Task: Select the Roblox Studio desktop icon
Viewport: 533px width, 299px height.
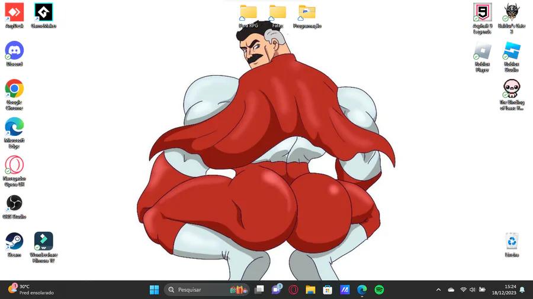Action: click(x=512, y=57)
